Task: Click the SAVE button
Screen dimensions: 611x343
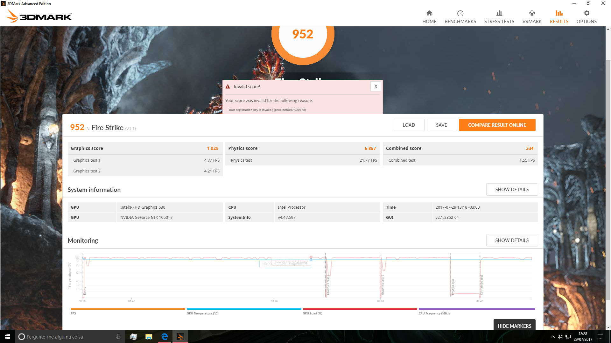Action: [441, 125]
